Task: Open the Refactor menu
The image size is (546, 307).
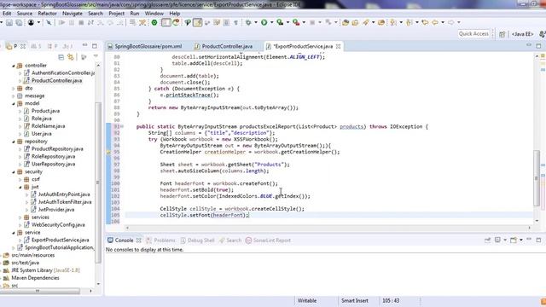Action: (47, 14)
